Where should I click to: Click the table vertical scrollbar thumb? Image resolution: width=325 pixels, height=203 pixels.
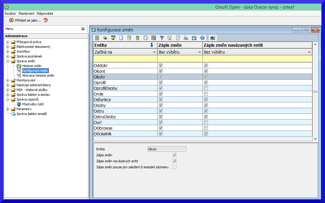pos(315,92)
